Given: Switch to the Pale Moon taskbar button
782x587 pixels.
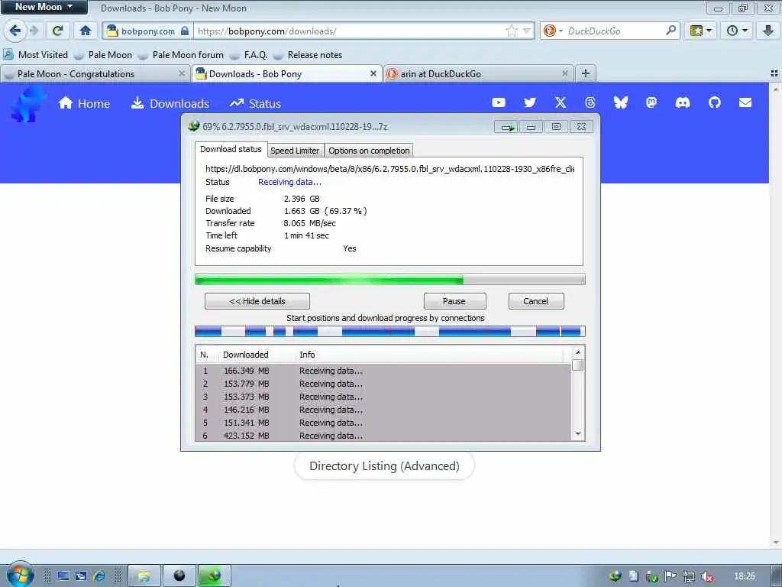Looking at the screenshot, I should [179, 576].
